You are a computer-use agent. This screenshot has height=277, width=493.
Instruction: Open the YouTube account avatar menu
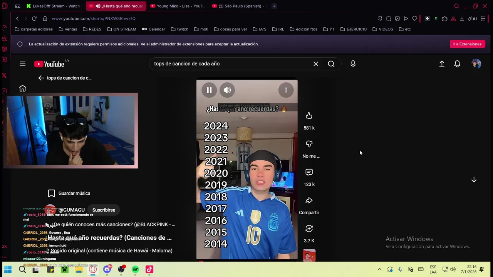[x=476, y=64]
